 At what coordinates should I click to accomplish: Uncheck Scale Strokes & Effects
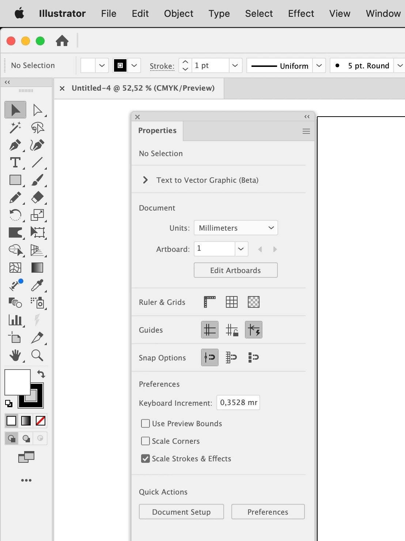click(145, 458)
